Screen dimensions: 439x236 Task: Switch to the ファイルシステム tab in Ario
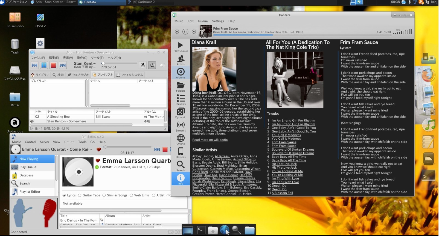(x=130, y=75)
